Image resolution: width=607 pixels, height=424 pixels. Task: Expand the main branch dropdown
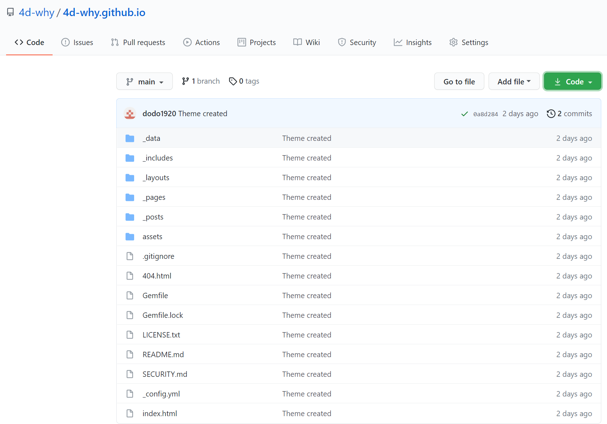click(145, 82)
